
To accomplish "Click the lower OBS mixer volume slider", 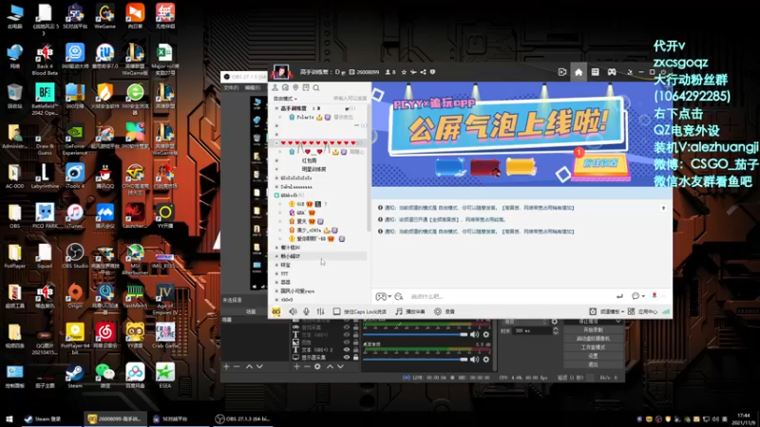I will 415,360.
